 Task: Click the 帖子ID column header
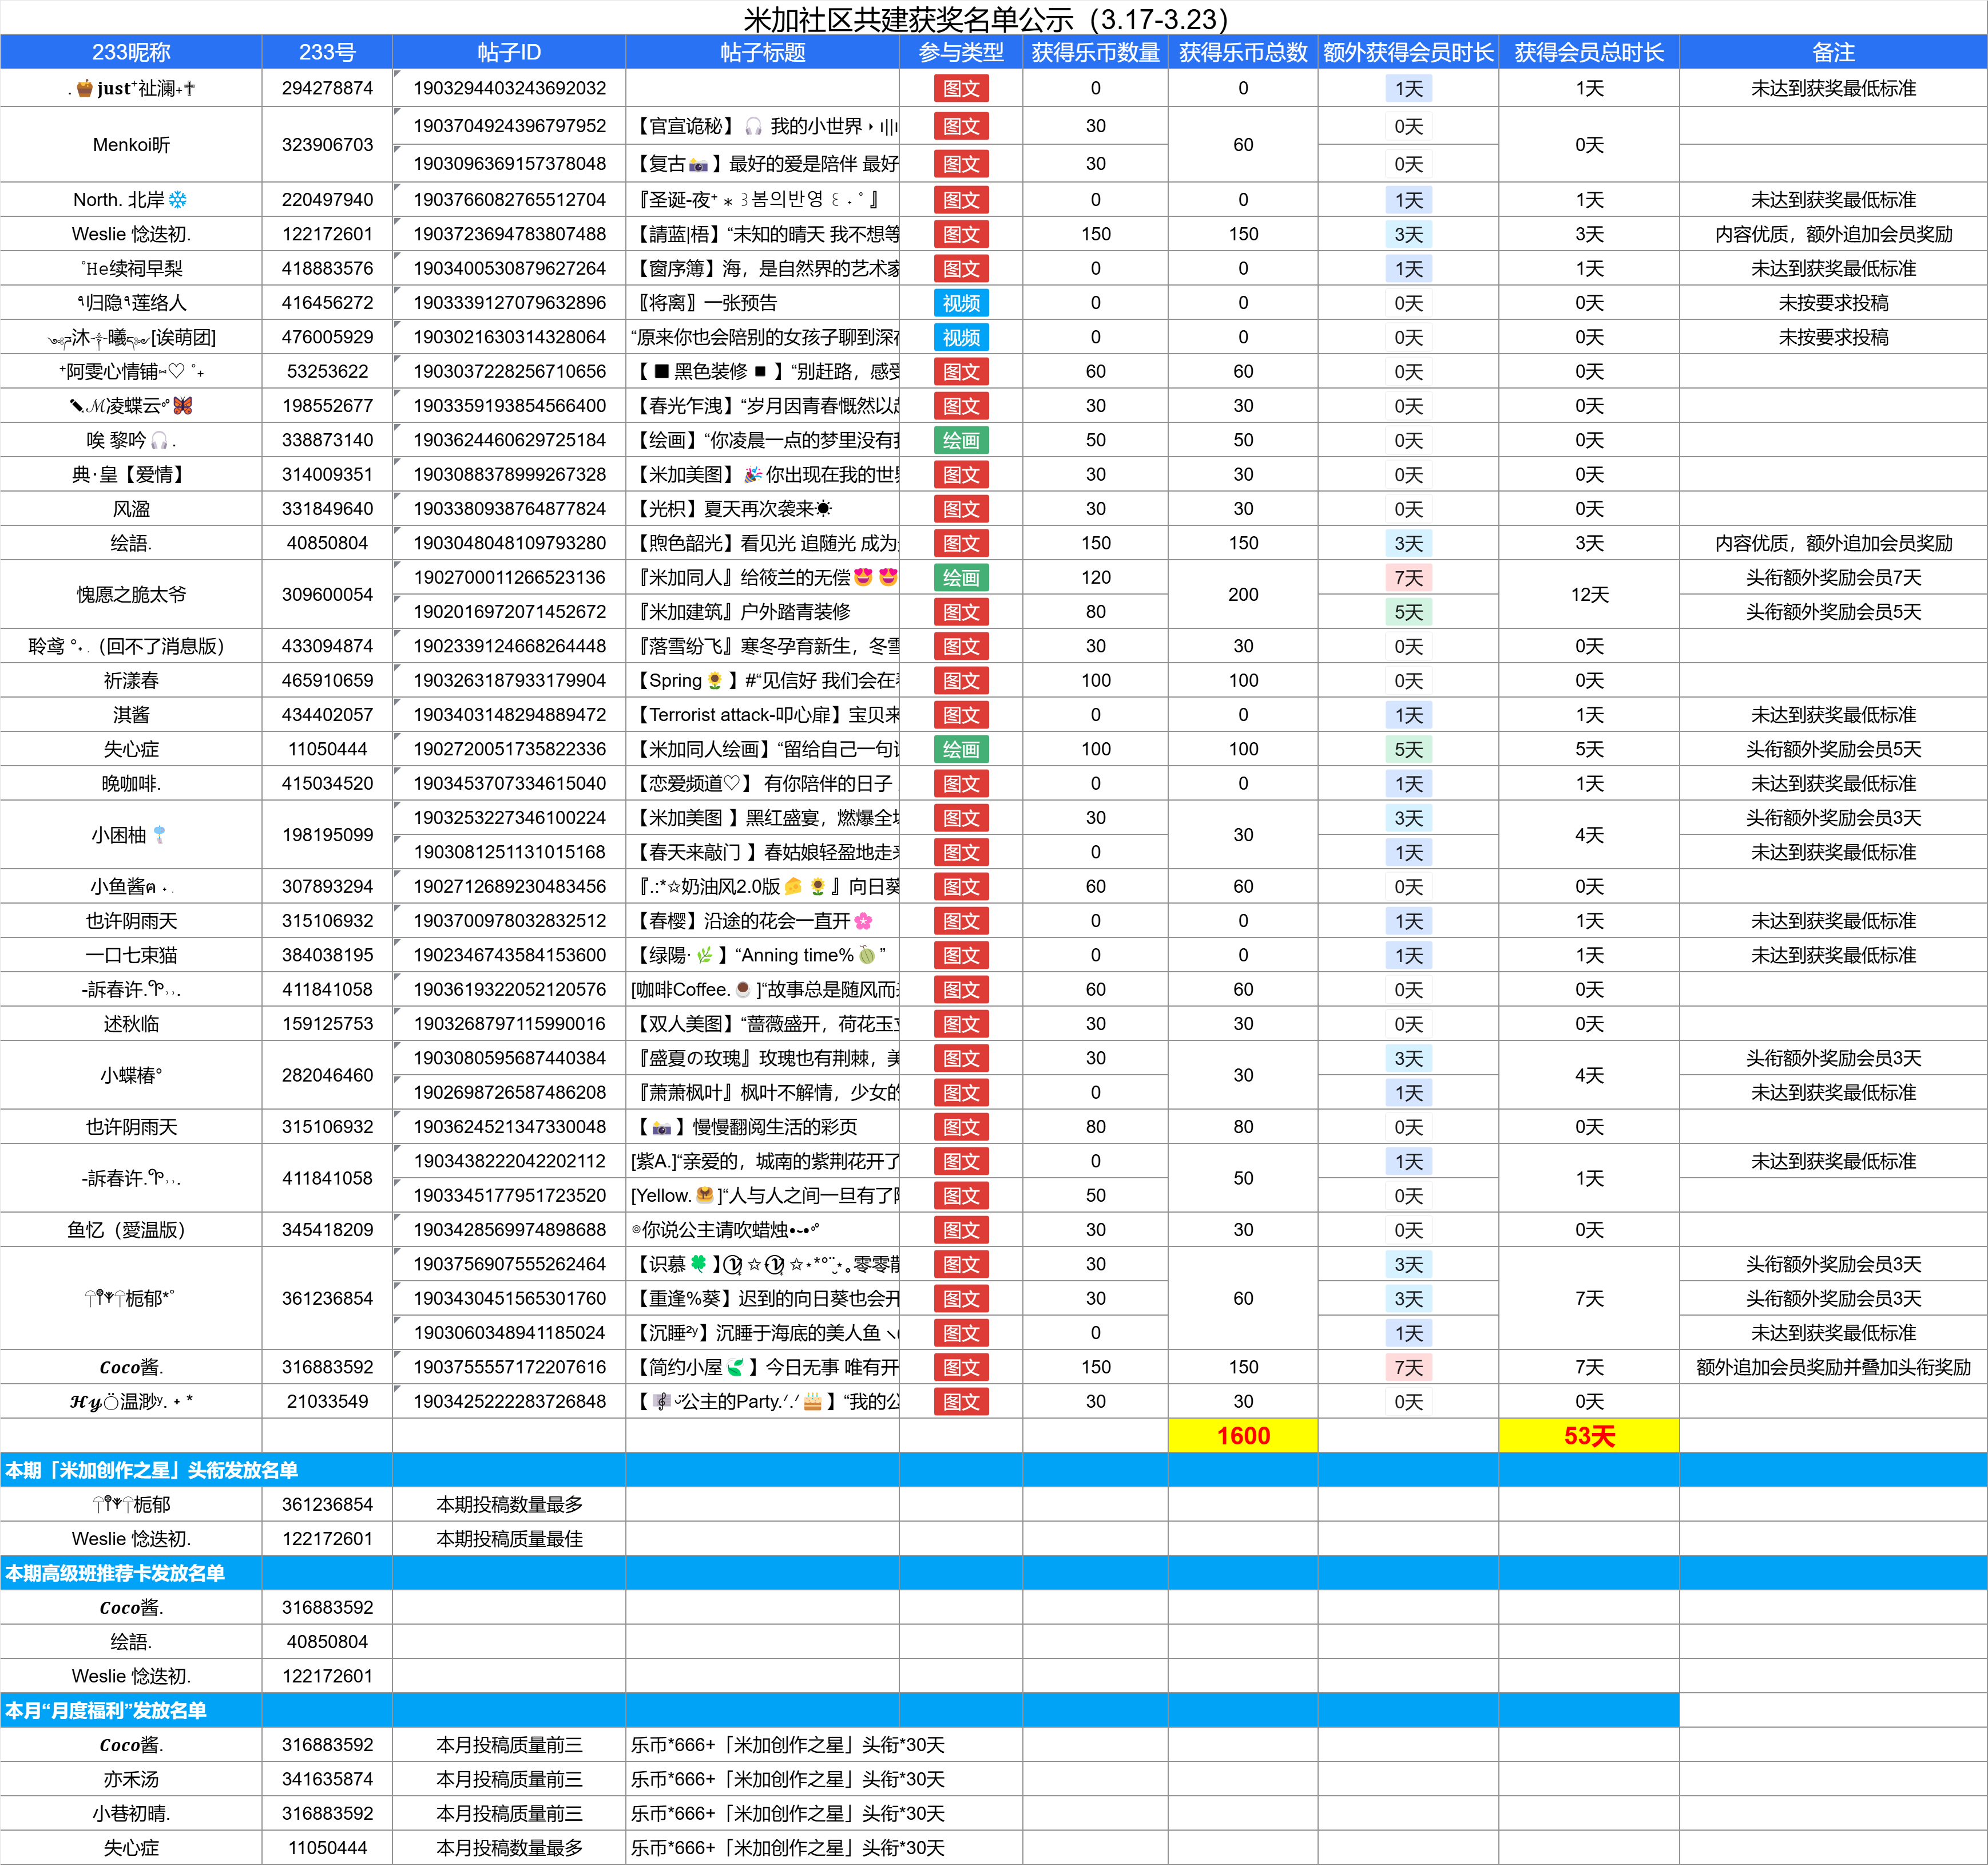508,52
